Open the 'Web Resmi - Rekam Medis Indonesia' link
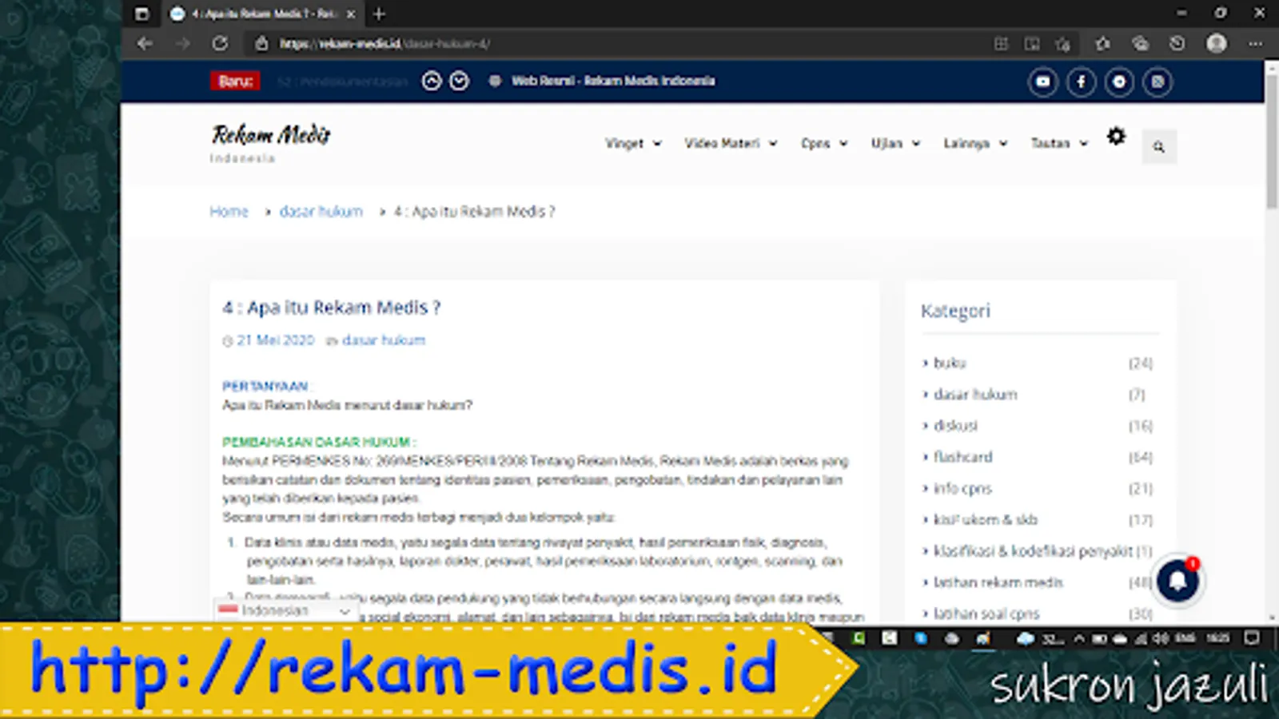 tap(613, 81)
